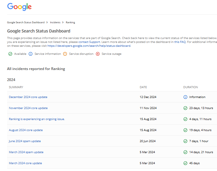The height and width of the screenshot is (171, 217).
Task: Click the orange Service disruption legend icon
Action: 65,54
